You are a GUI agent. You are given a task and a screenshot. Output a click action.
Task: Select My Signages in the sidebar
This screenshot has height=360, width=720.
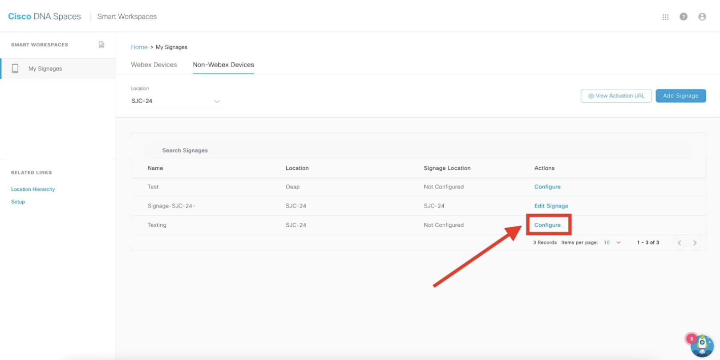pos(45,69)
